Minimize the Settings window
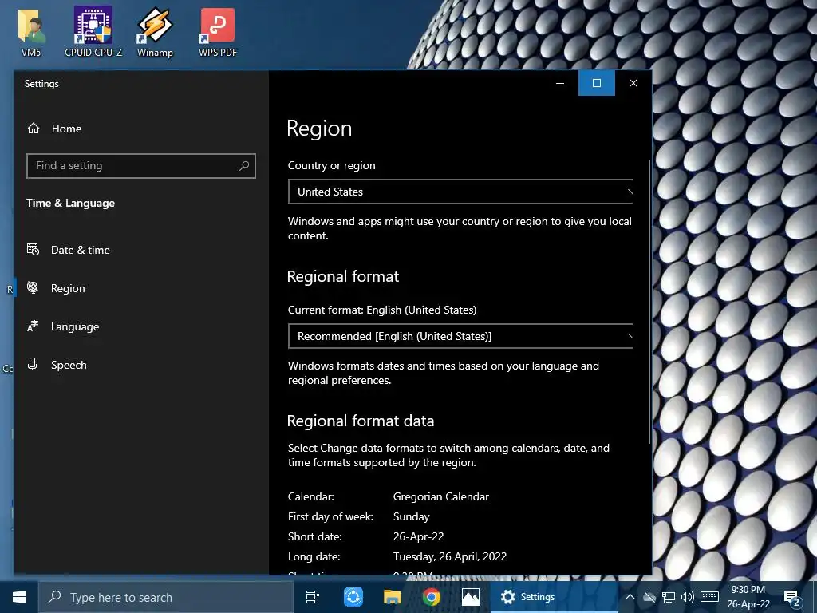817x613 pixels. click(560, 83)
